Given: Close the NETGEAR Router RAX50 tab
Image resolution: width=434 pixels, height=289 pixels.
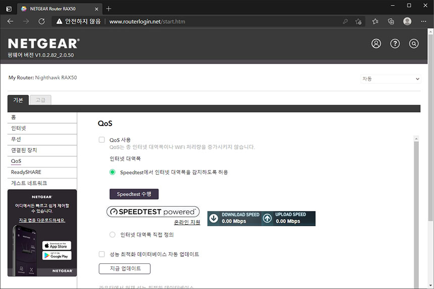Looking at the screenshot, I should coord(96,9).
